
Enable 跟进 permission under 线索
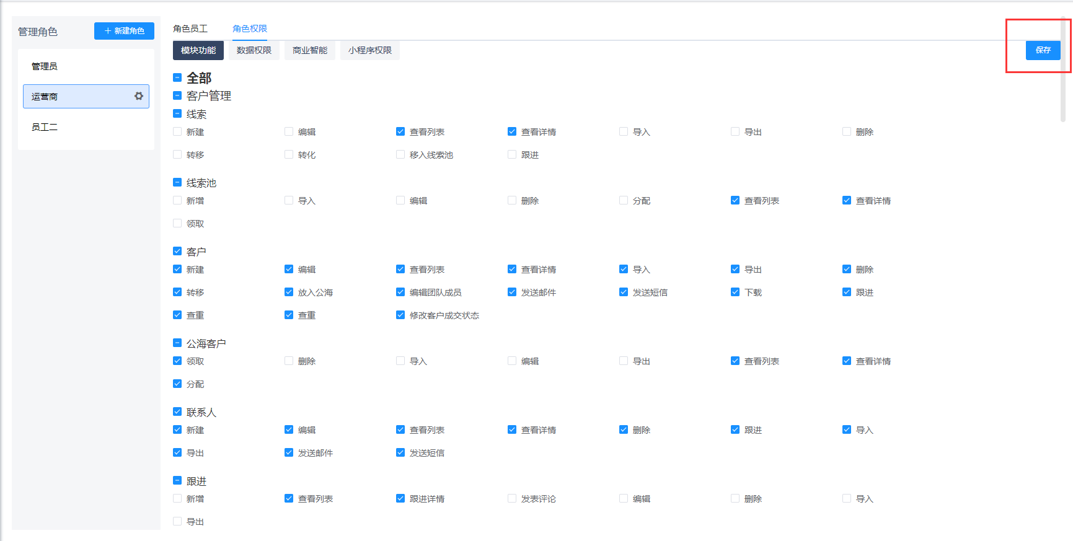[512, 155]
